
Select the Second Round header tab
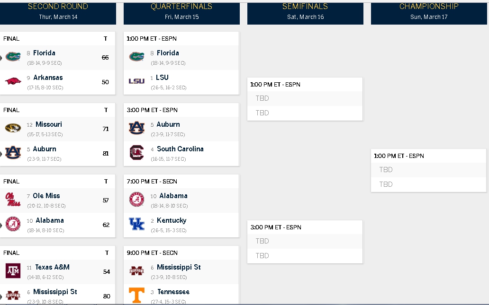point(58,12)
